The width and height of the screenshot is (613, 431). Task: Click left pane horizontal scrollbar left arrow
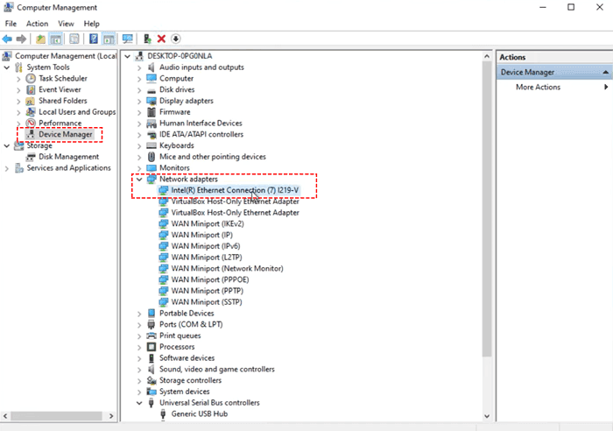tap(5, 416)
